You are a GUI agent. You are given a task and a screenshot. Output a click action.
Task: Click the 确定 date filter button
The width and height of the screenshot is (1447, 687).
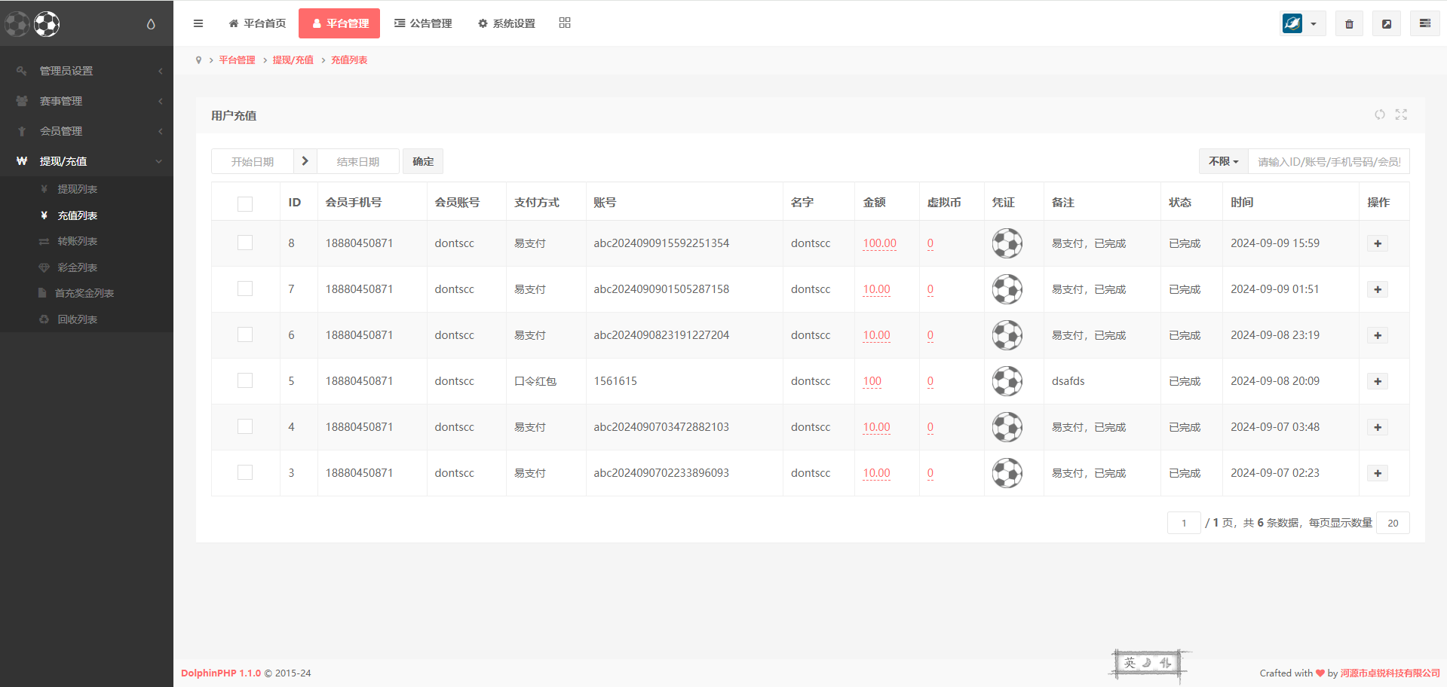click(x=423, y=161)
